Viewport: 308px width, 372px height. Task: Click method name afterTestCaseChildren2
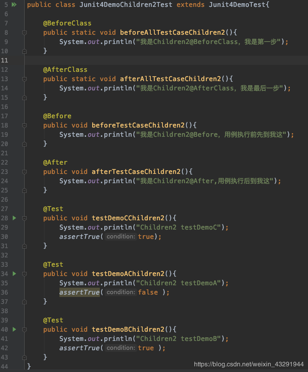(136, 171)
